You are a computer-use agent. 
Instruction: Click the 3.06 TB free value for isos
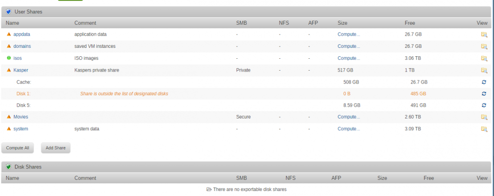point(413,58)
